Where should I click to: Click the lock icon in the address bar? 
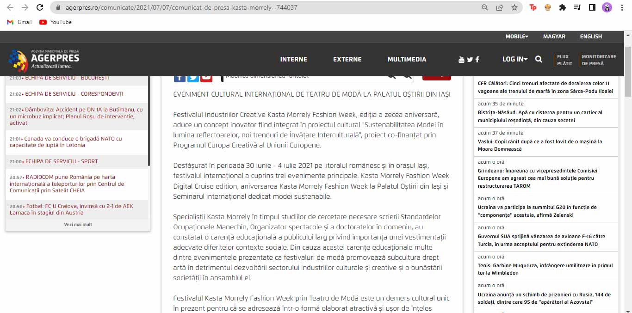[58, 7]
